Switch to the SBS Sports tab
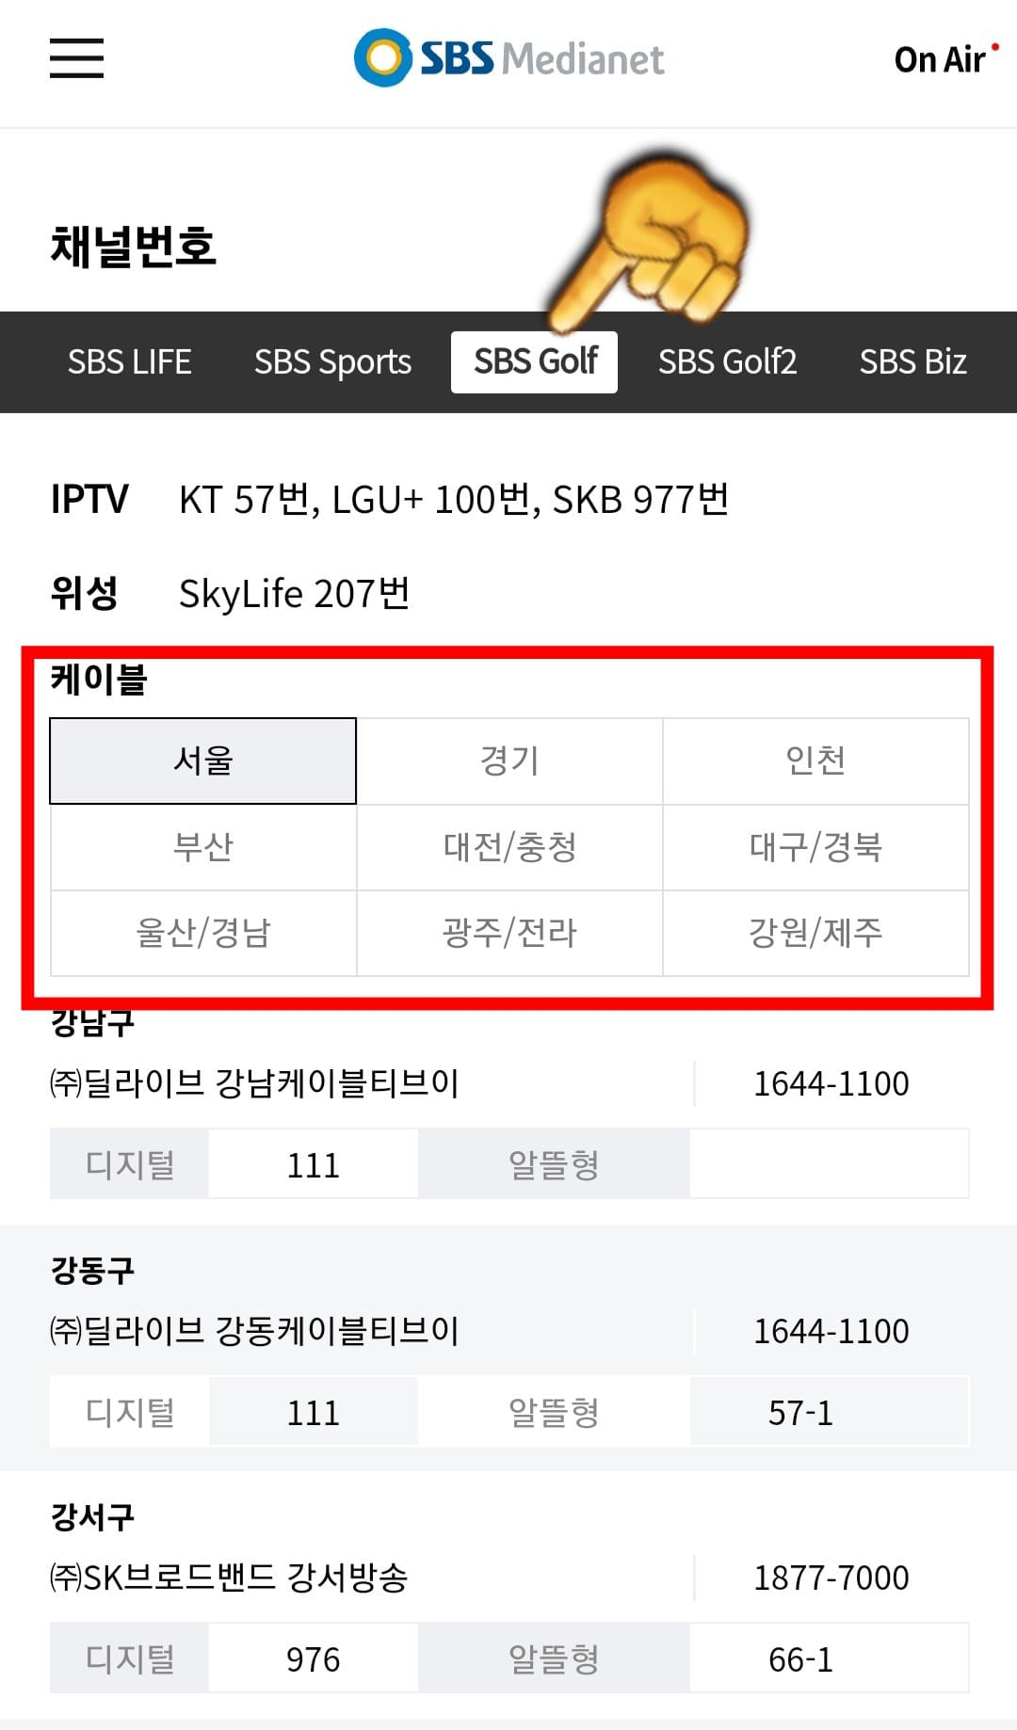Viewport: 1017px width, 1730px height. click(x=331, y=361)
